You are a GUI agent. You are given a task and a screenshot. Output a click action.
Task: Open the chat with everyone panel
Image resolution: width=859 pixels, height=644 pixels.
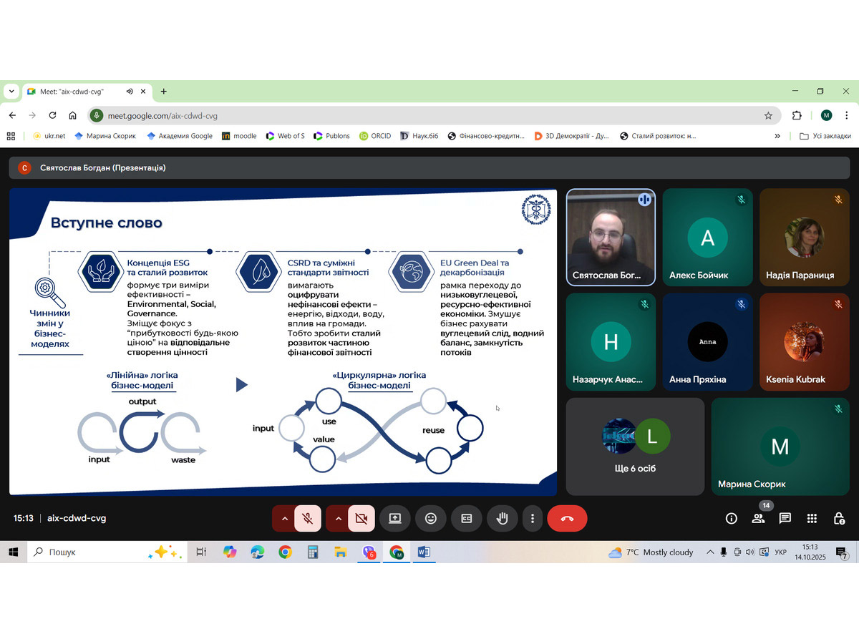point(785,519)
